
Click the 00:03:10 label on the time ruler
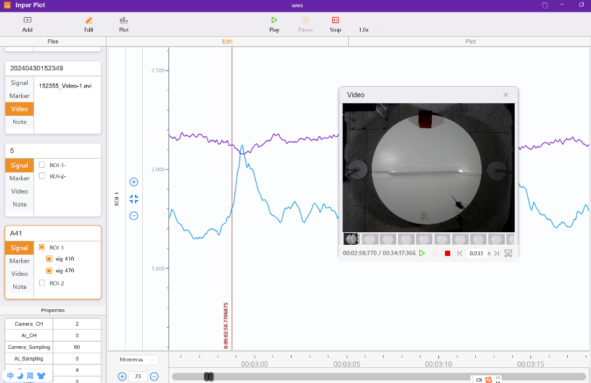[438, 364]
